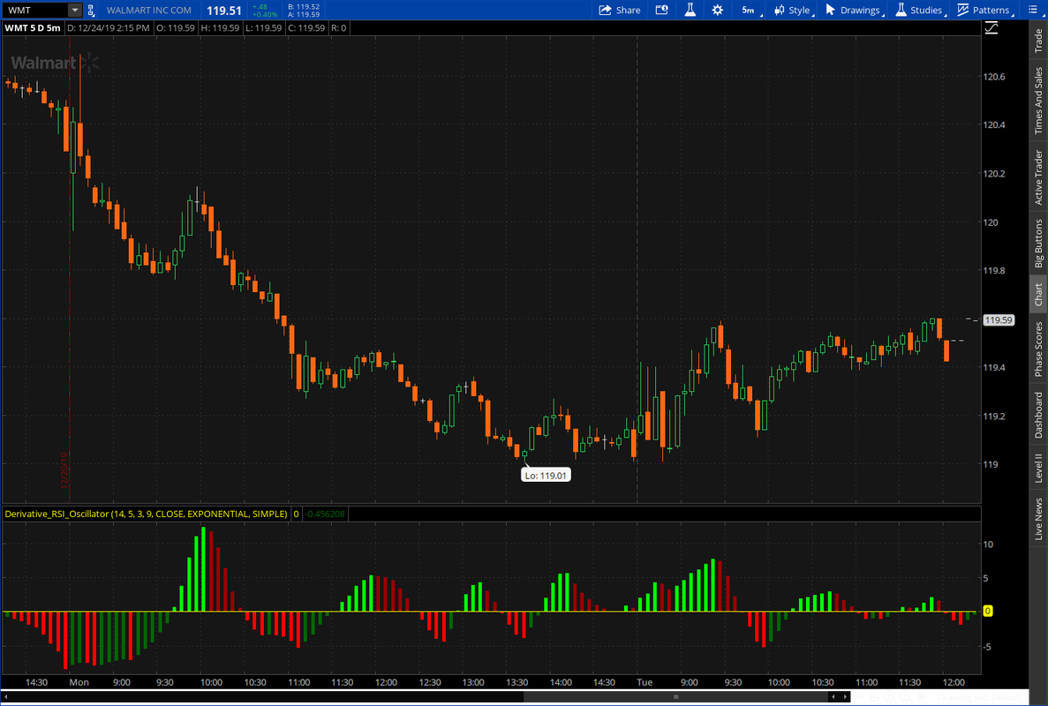The width and height of the screenshot is (1048, 706).
Task: Click the Drawings pointer arrow icon
Action: [x=830, y=10]
